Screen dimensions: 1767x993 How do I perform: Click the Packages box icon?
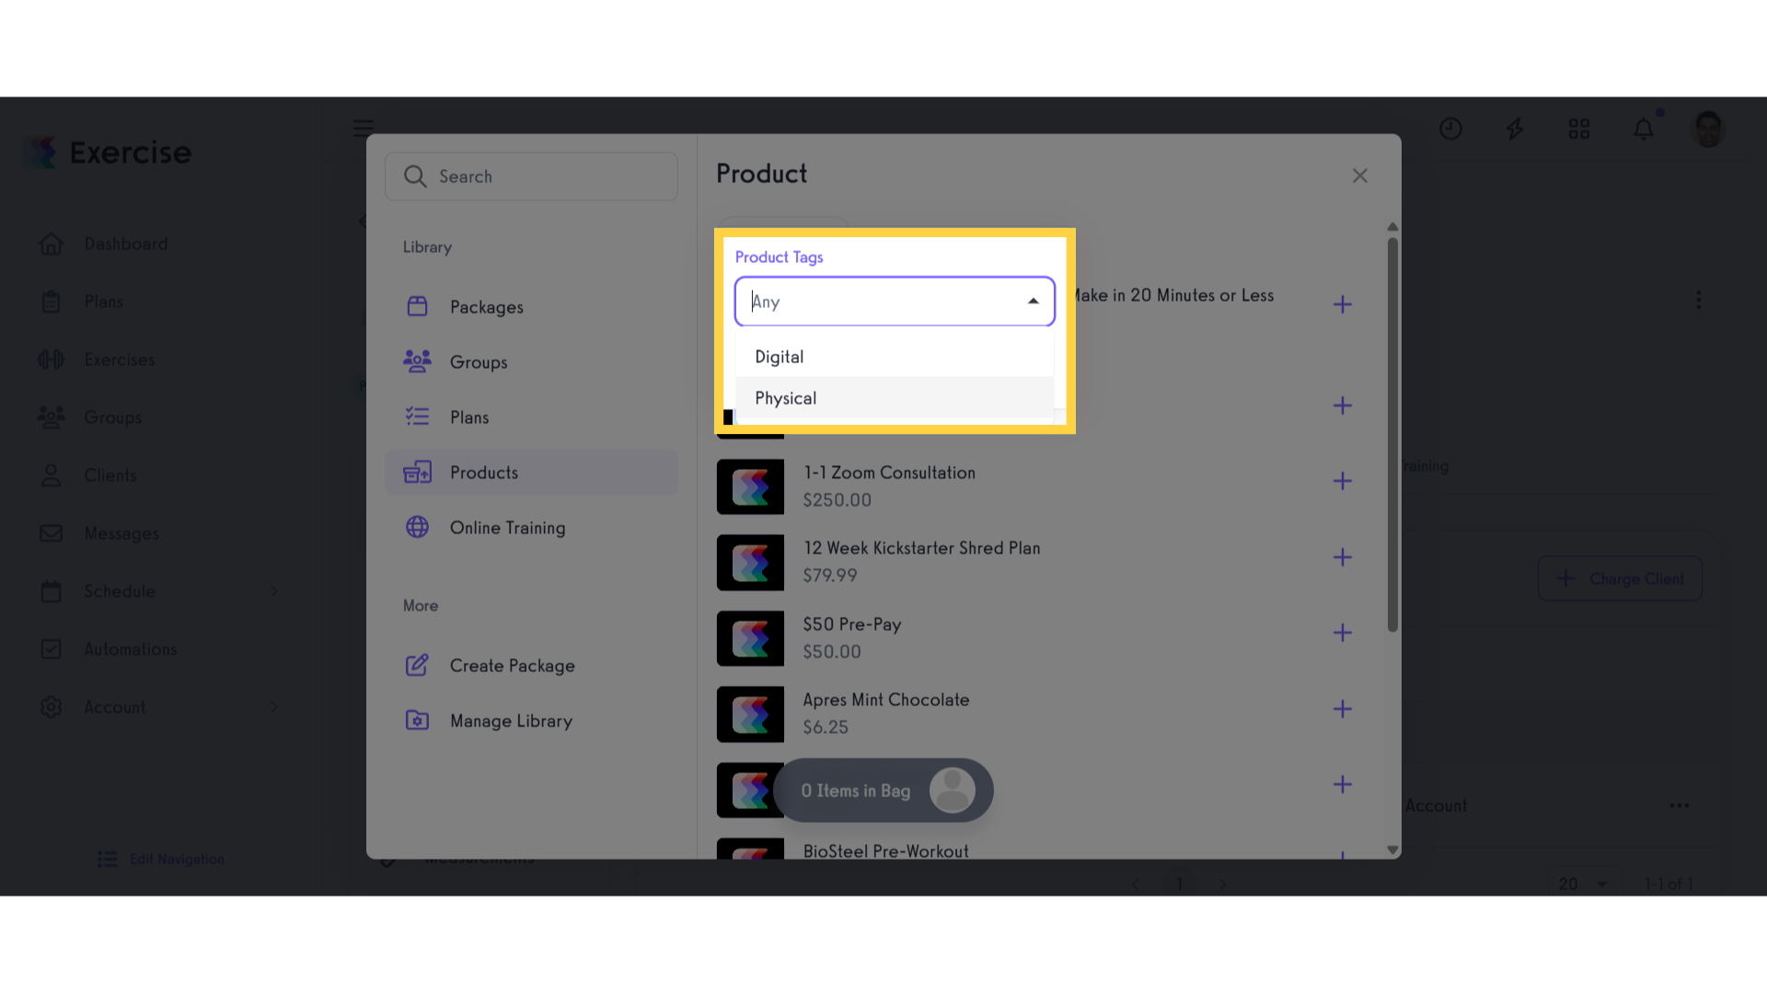[417, 306]
